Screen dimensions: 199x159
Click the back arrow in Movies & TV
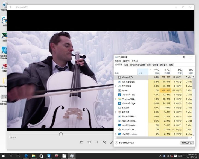tap(11, 7)
